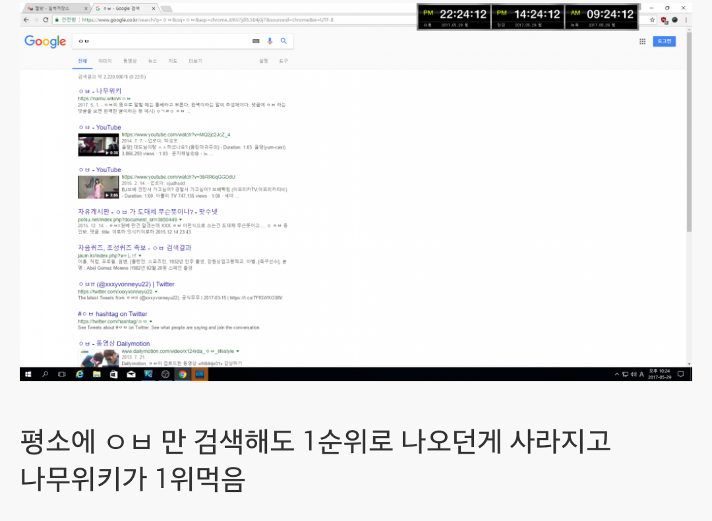
Task: Switch to the 지도 results tab
Action: point(173,61)
